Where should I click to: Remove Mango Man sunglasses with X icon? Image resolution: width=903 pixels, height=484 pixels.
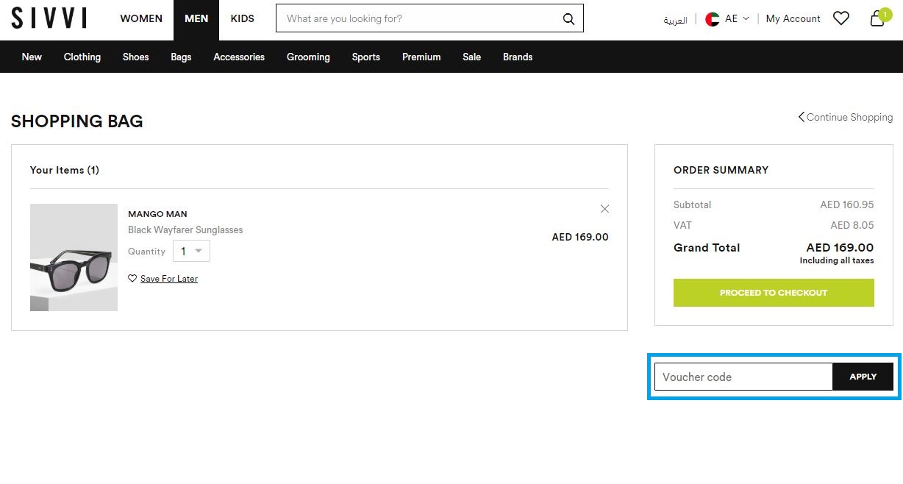604,209
